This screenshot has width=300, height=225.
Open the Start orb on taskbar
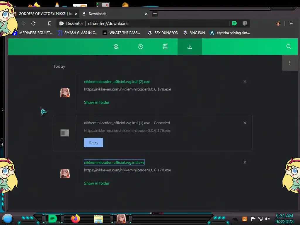[8, 219]
